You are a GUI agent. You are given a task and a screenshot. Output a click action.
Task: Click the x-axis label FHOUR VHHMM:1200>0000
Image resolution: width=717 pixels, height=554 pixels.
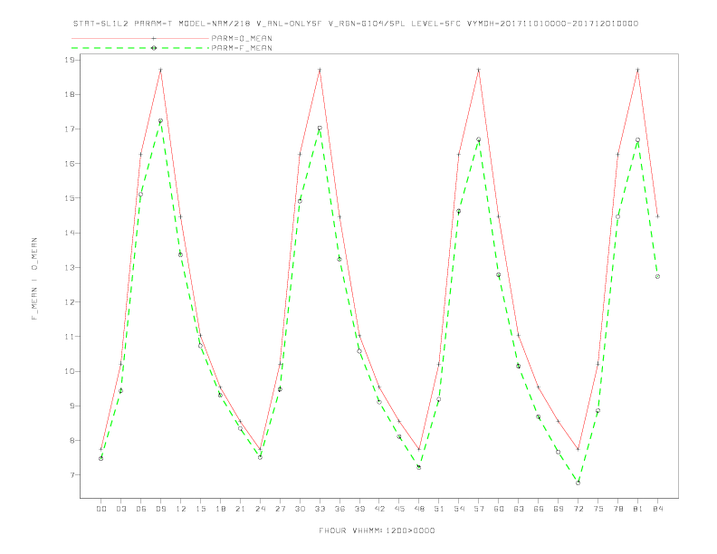coord(377,530)
